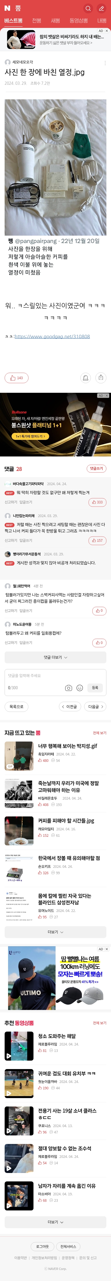Select the 새뿜 tab
Screen dimensions: 111x1281
[x=55, y=20]
